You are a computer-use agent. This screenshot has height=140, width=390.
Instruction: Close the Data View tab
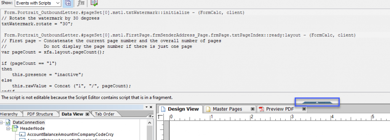87,114
